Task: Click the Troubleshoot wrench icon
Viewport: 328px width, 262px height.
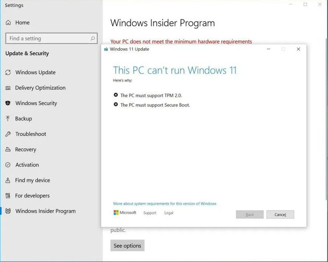Action: tap(8, 134)
